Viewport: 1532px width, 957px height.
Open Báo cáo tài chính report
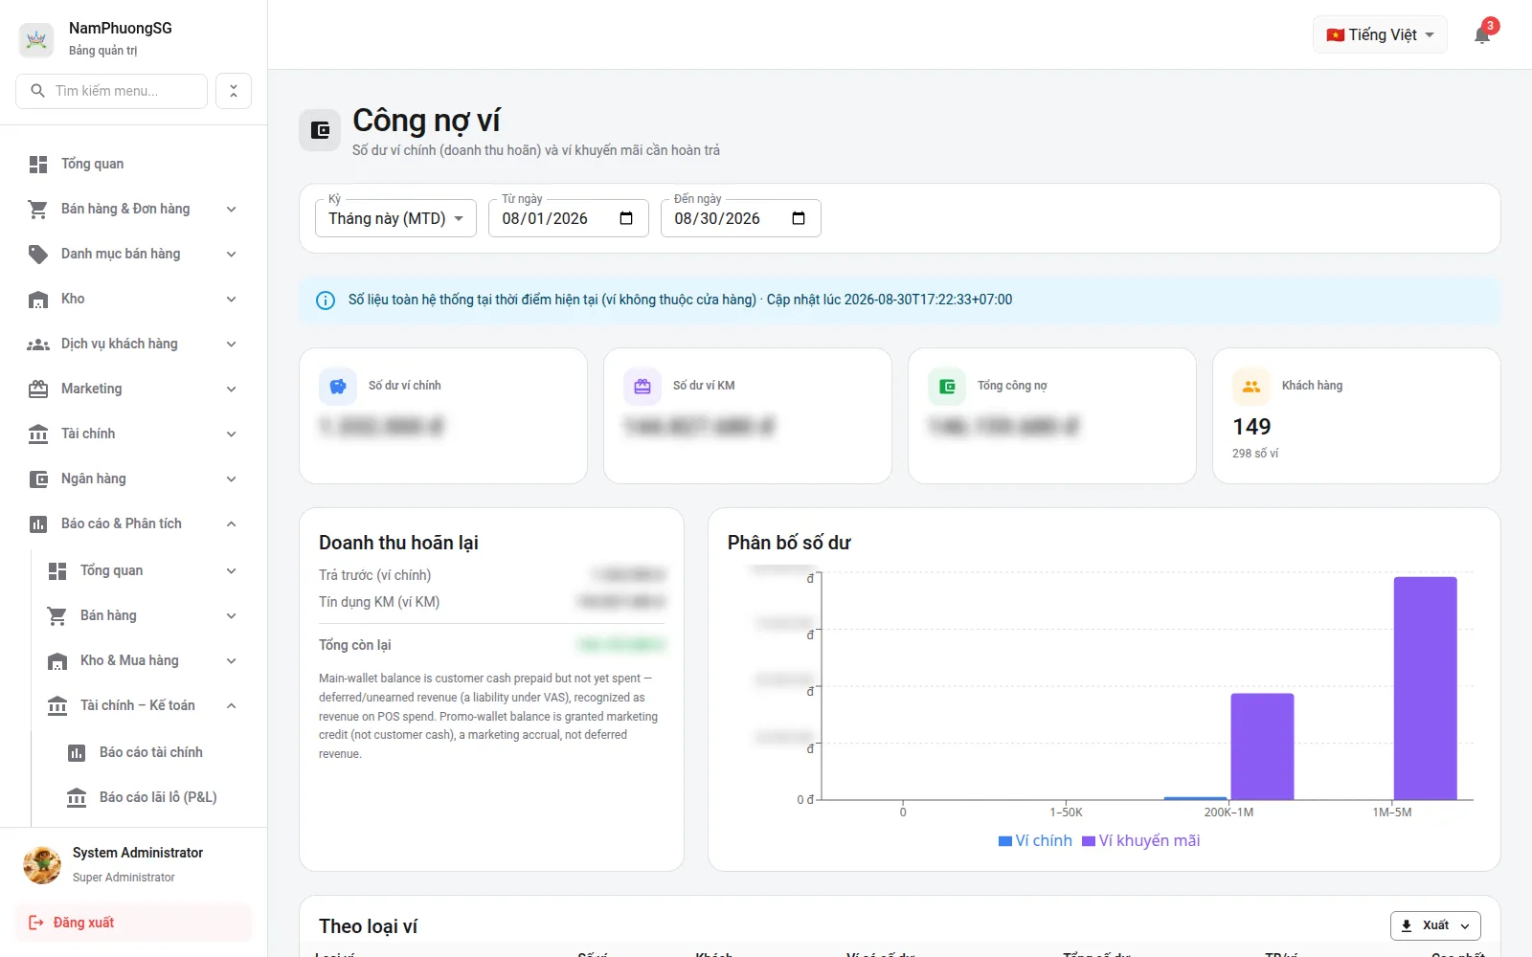(150, 753)
